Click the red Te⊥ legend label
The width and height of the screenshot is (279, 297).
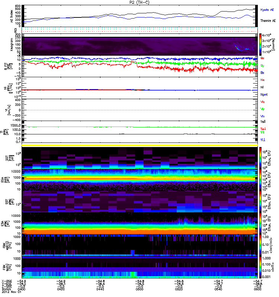(x=263, y=129)
